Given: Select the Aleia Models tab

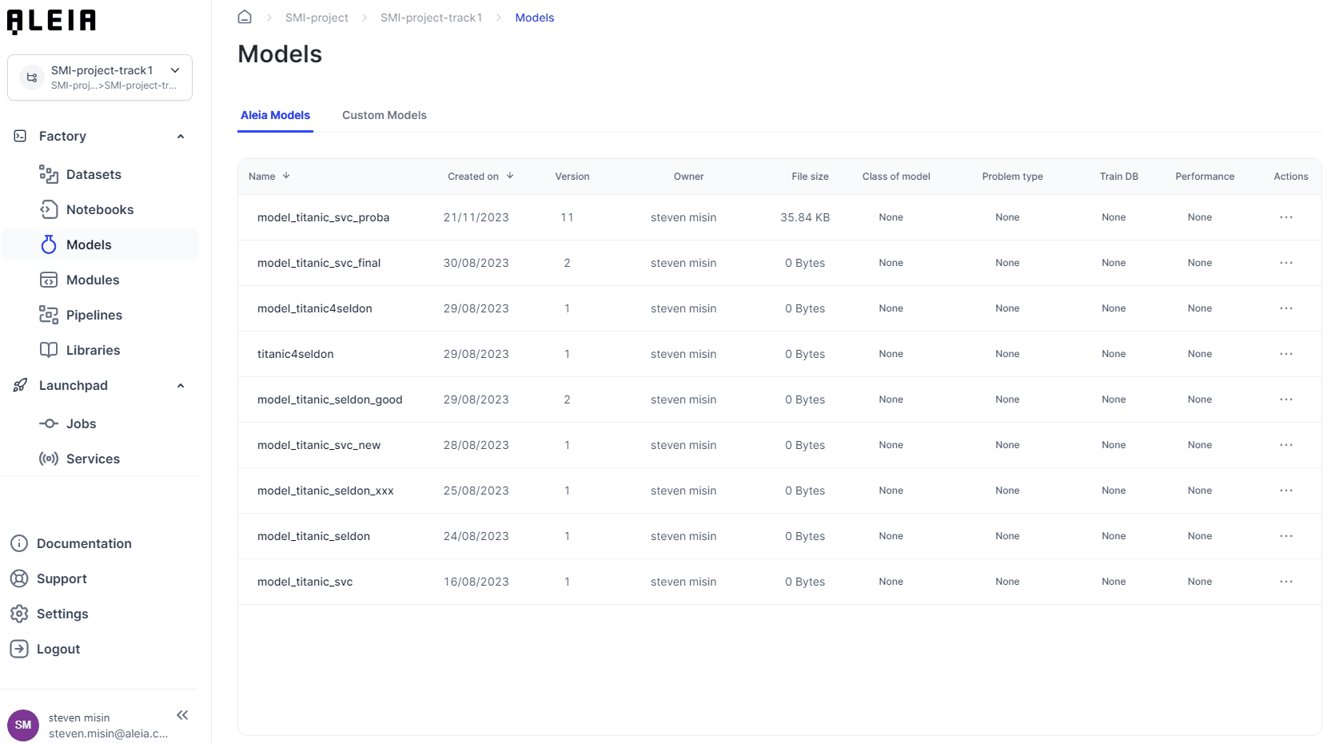Looking at the screenshot, I should click(x=275, y=115).
